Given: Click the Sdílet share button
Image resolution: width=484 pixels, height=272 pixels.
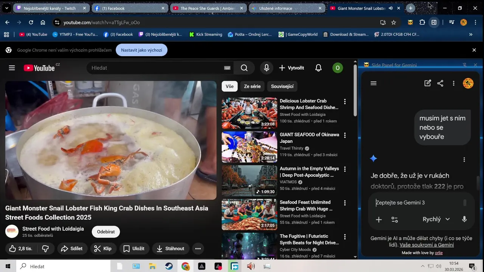Looking at the screenshot, I should coord(72,249).
